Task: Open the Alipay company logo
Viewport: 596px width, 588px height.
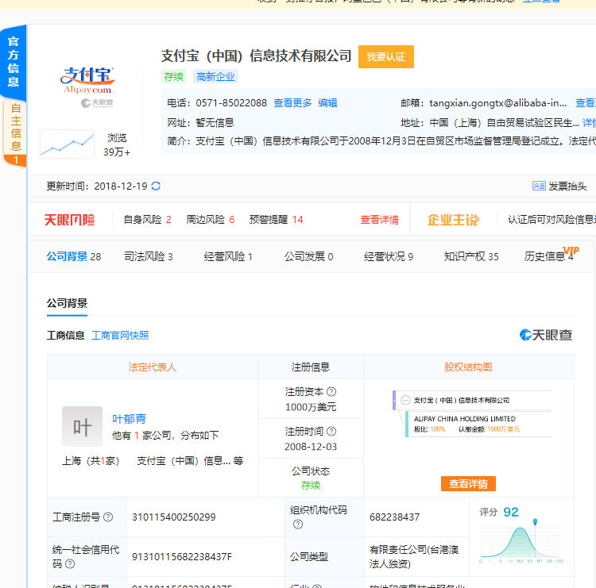Action: pyautogui.click(x=87, y=81)
